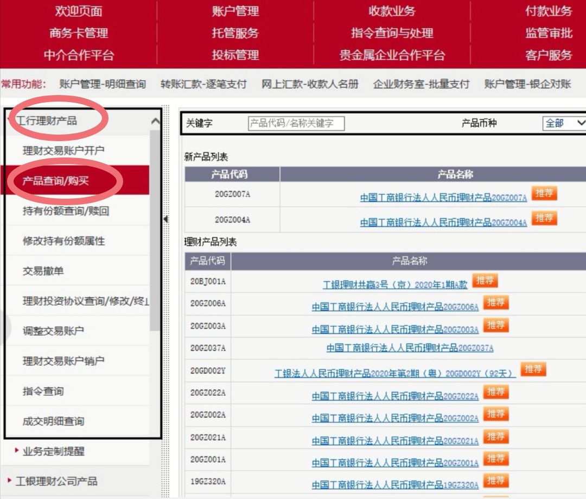Open the 账户管理 menu
Image resolution: width=586 pixels, height=499 pixels.
pyautogui.click(x=235, y=11)
